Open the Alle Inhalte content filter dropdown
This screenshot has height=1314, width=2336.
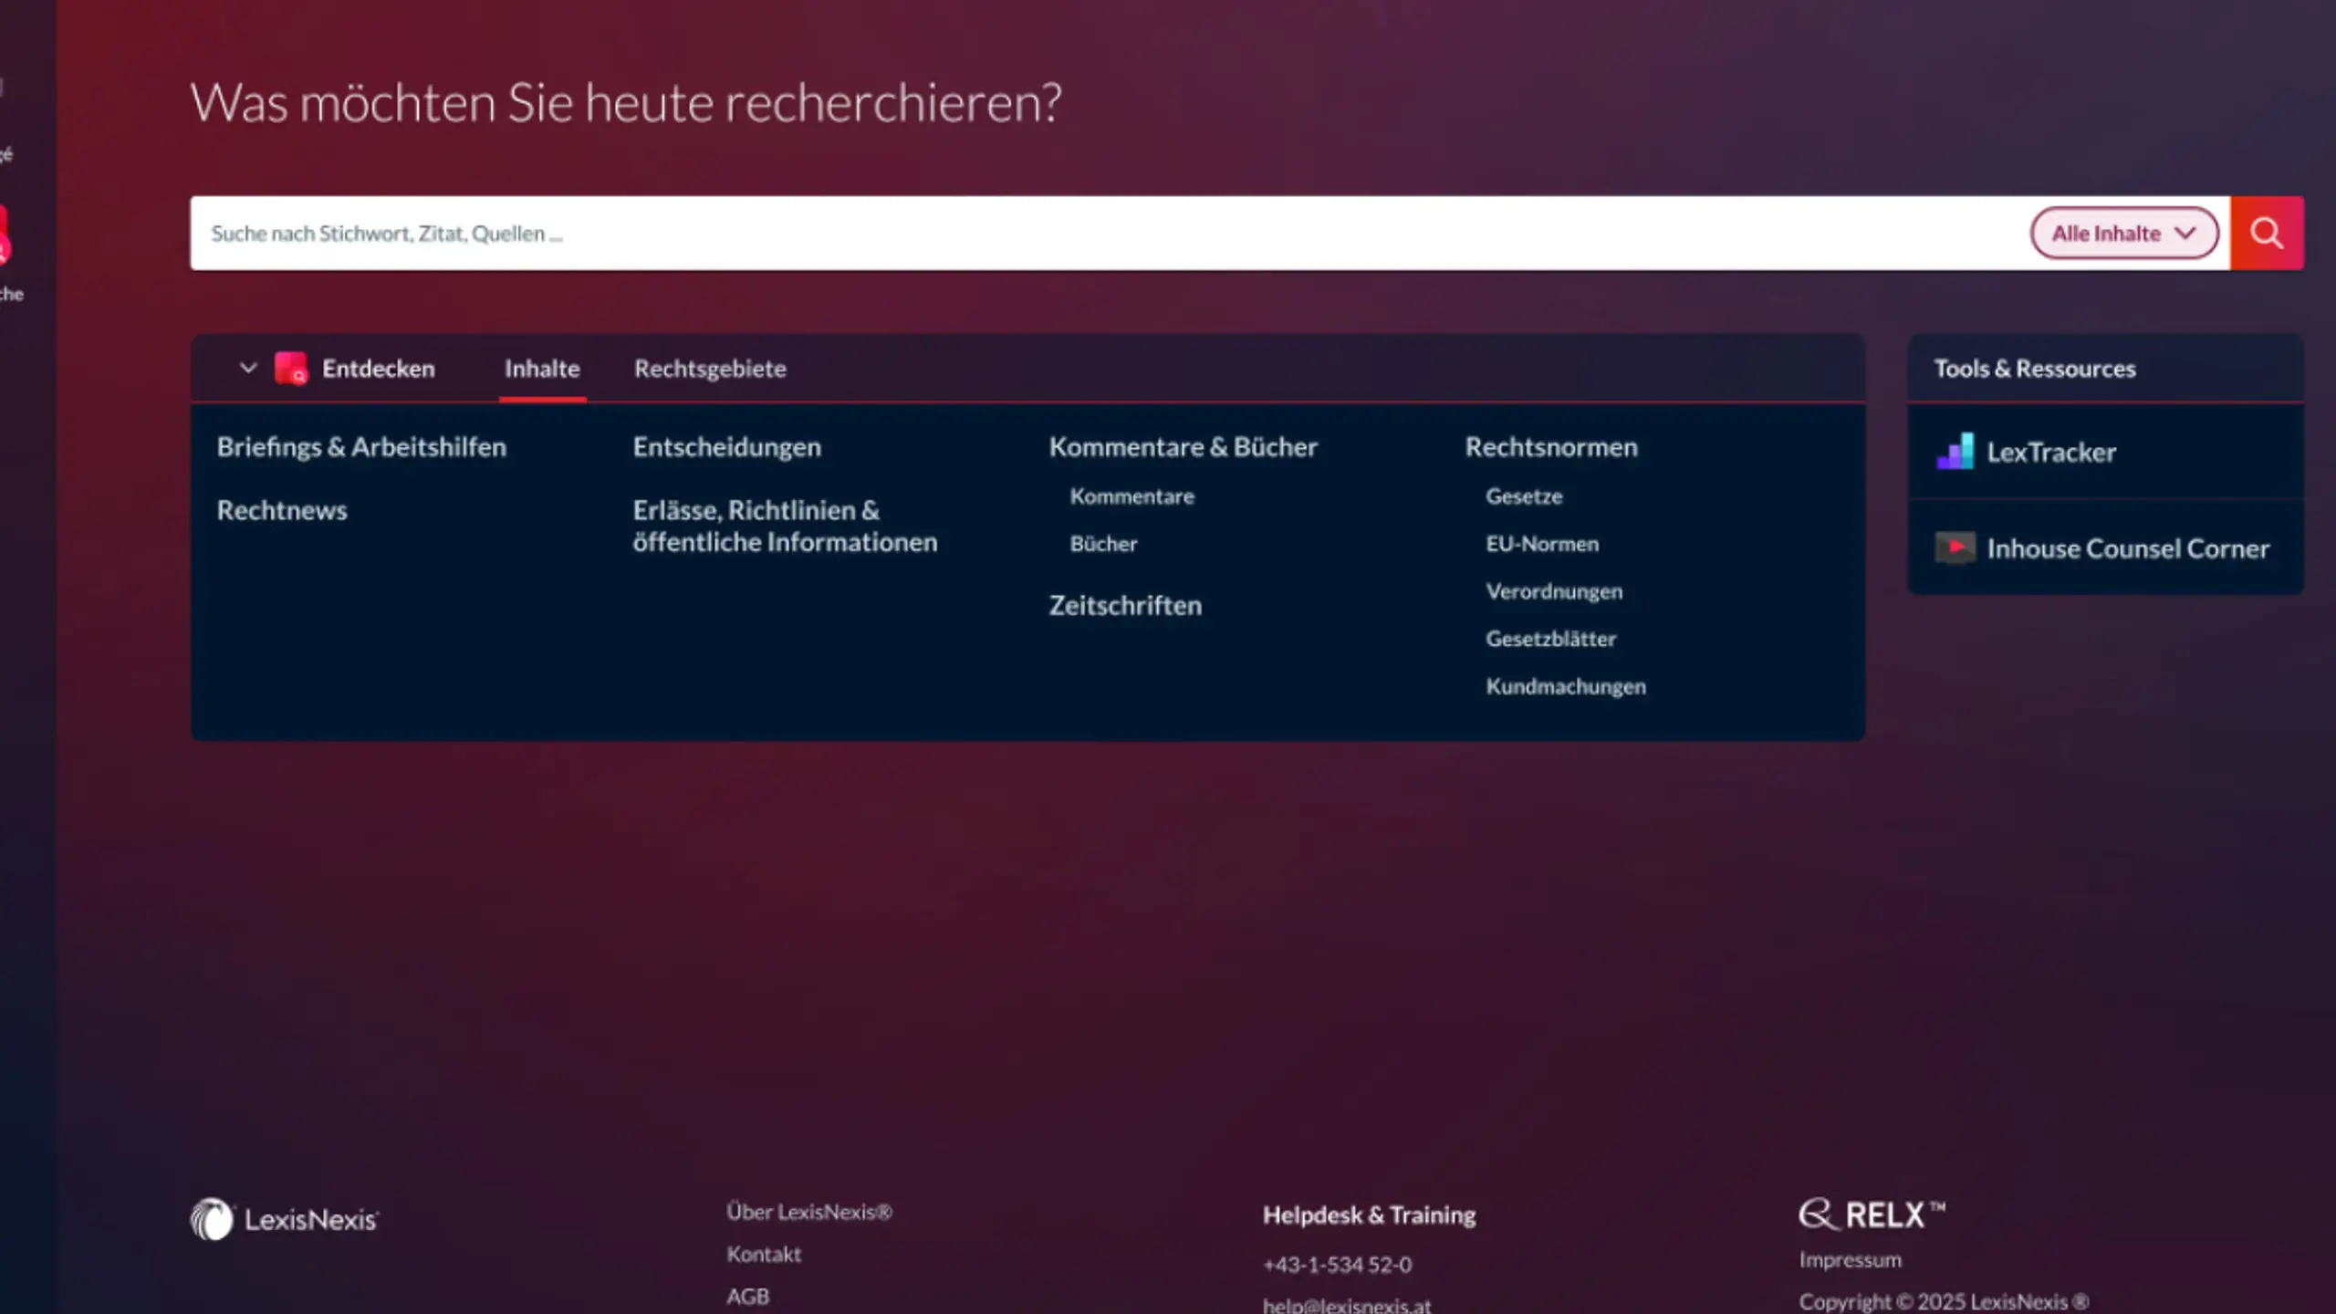click(x=2124, y=233)
